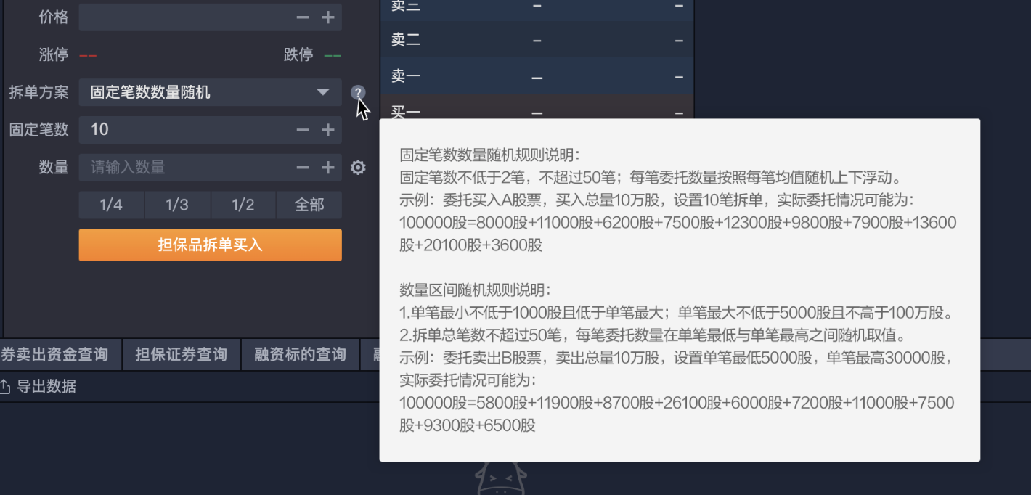Select the 1/3 quantity option

[177, 205]
